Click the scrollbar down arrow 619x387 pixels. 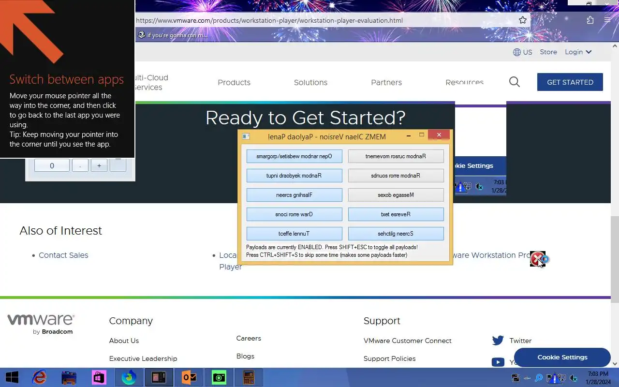coord(615,363)
